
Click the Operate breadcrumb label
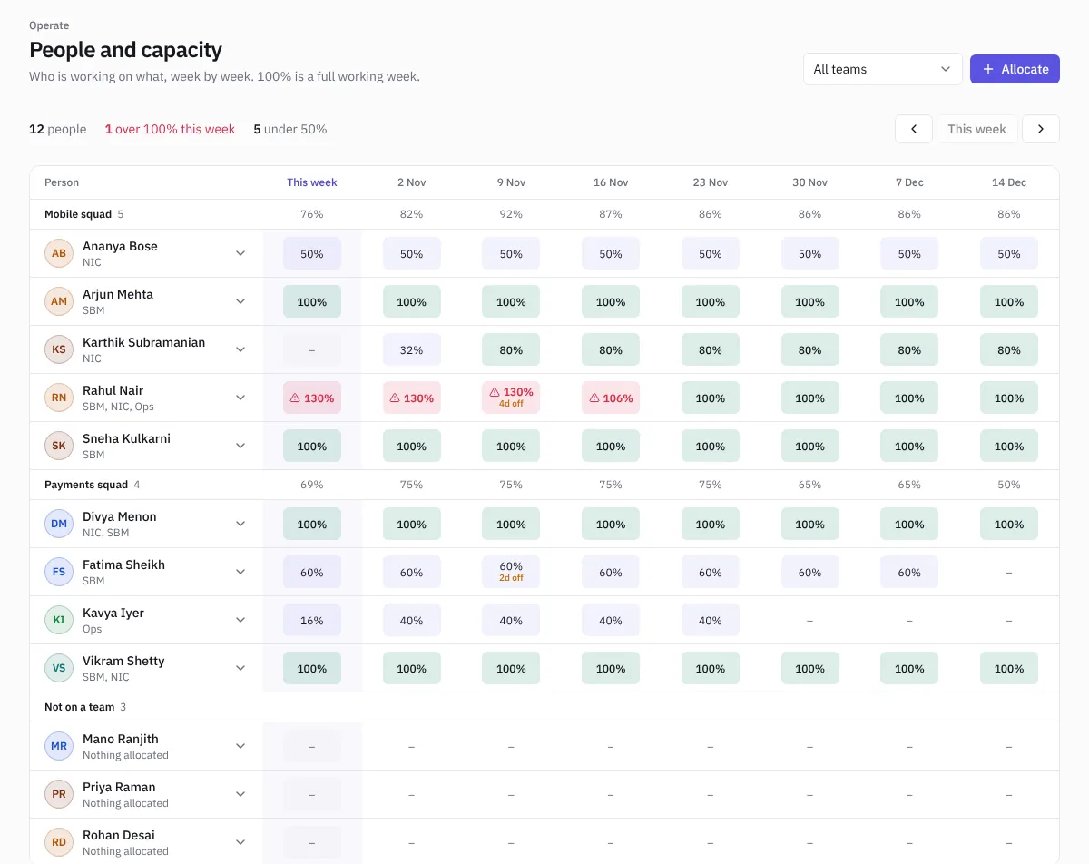(x=49, y=25)
